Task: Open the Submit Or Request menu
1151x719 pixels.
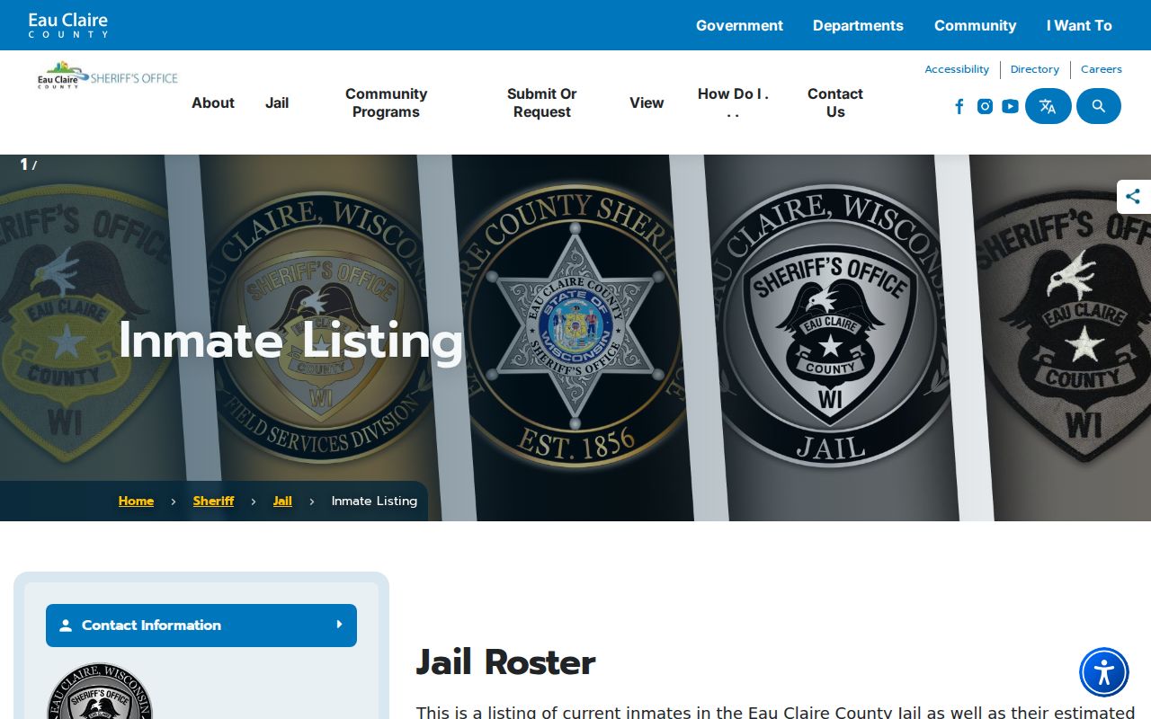Action: (541, 102)
